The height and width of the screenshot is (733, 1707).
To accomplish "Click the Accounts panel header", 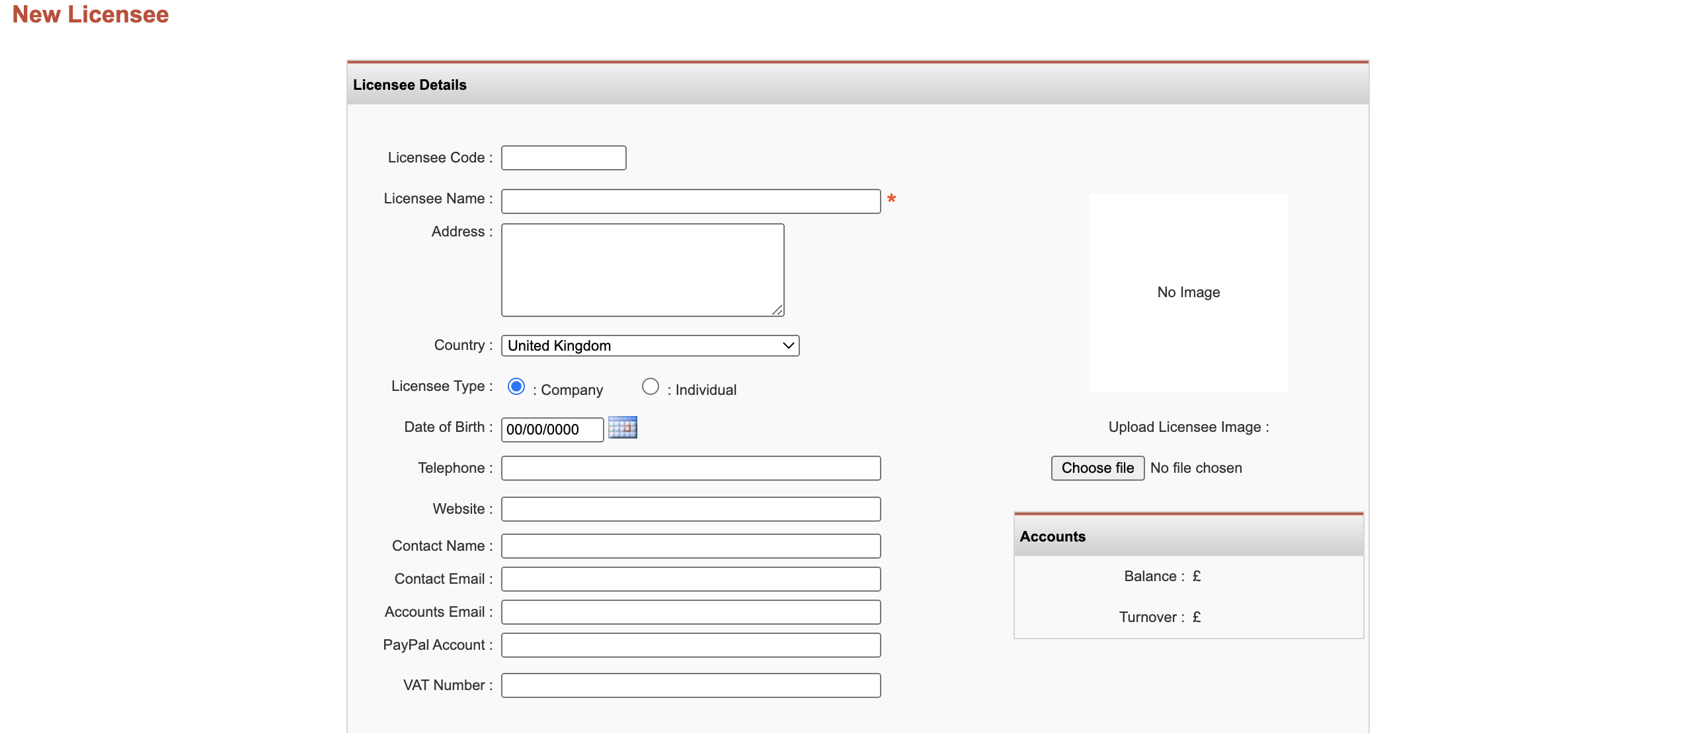I will point(1188,536).
